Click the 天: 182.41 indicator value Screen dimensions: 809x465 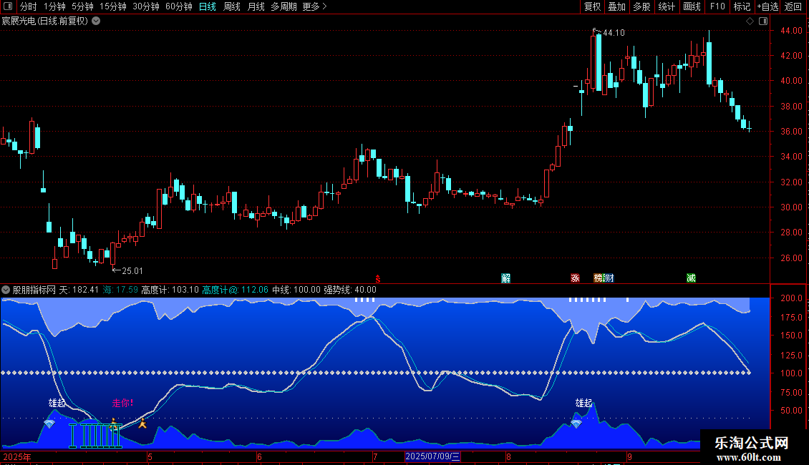click(x=79, y=290)
